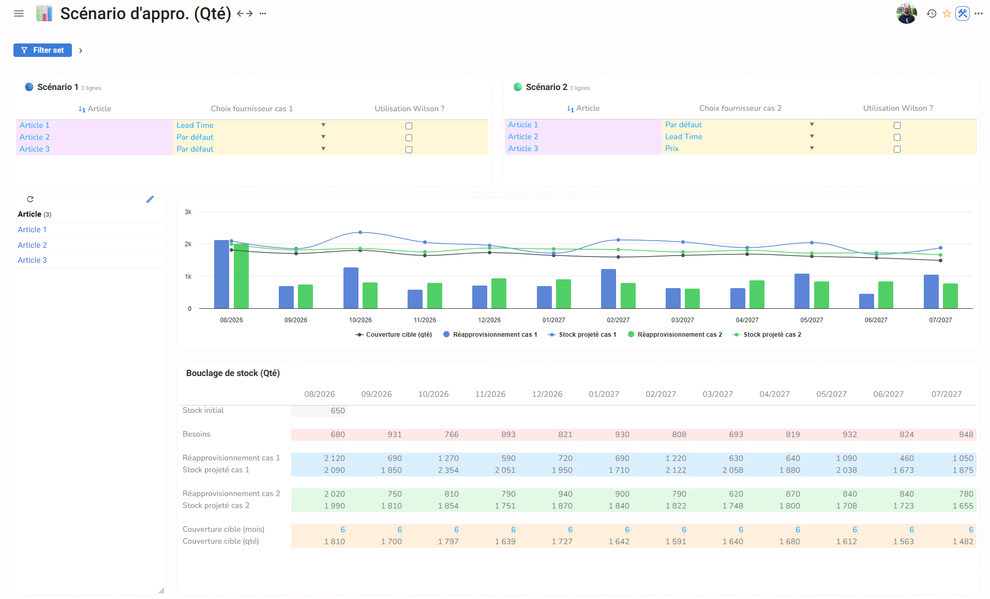Click blue Réapprovisionnement cas 1 bar for 08/2026
The height and width of the screenshot is (599, 990).
221,274
